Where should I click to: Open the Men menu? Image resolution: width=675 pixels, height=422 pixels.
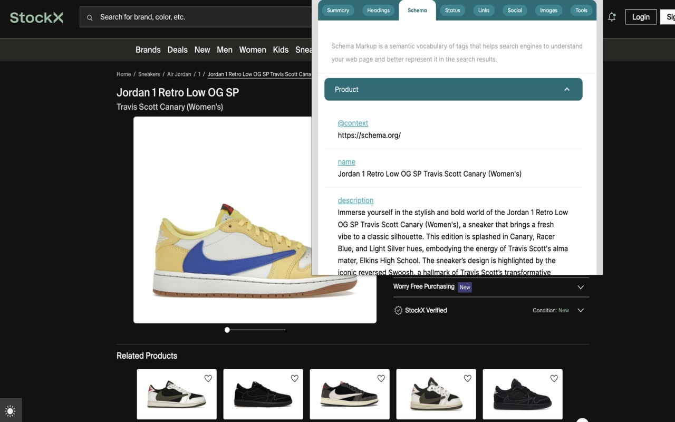225,50
